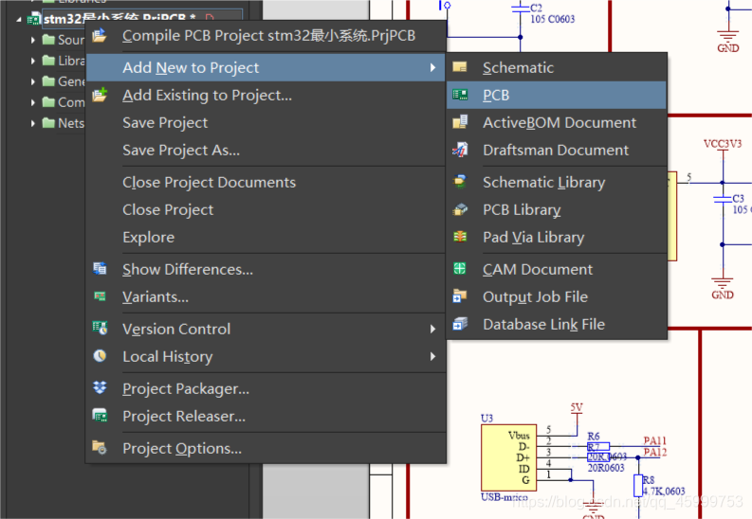The height and width of the screenshot is (519, 752).
Task: Select Show Differences option
Action: click(x=187, y=269)
